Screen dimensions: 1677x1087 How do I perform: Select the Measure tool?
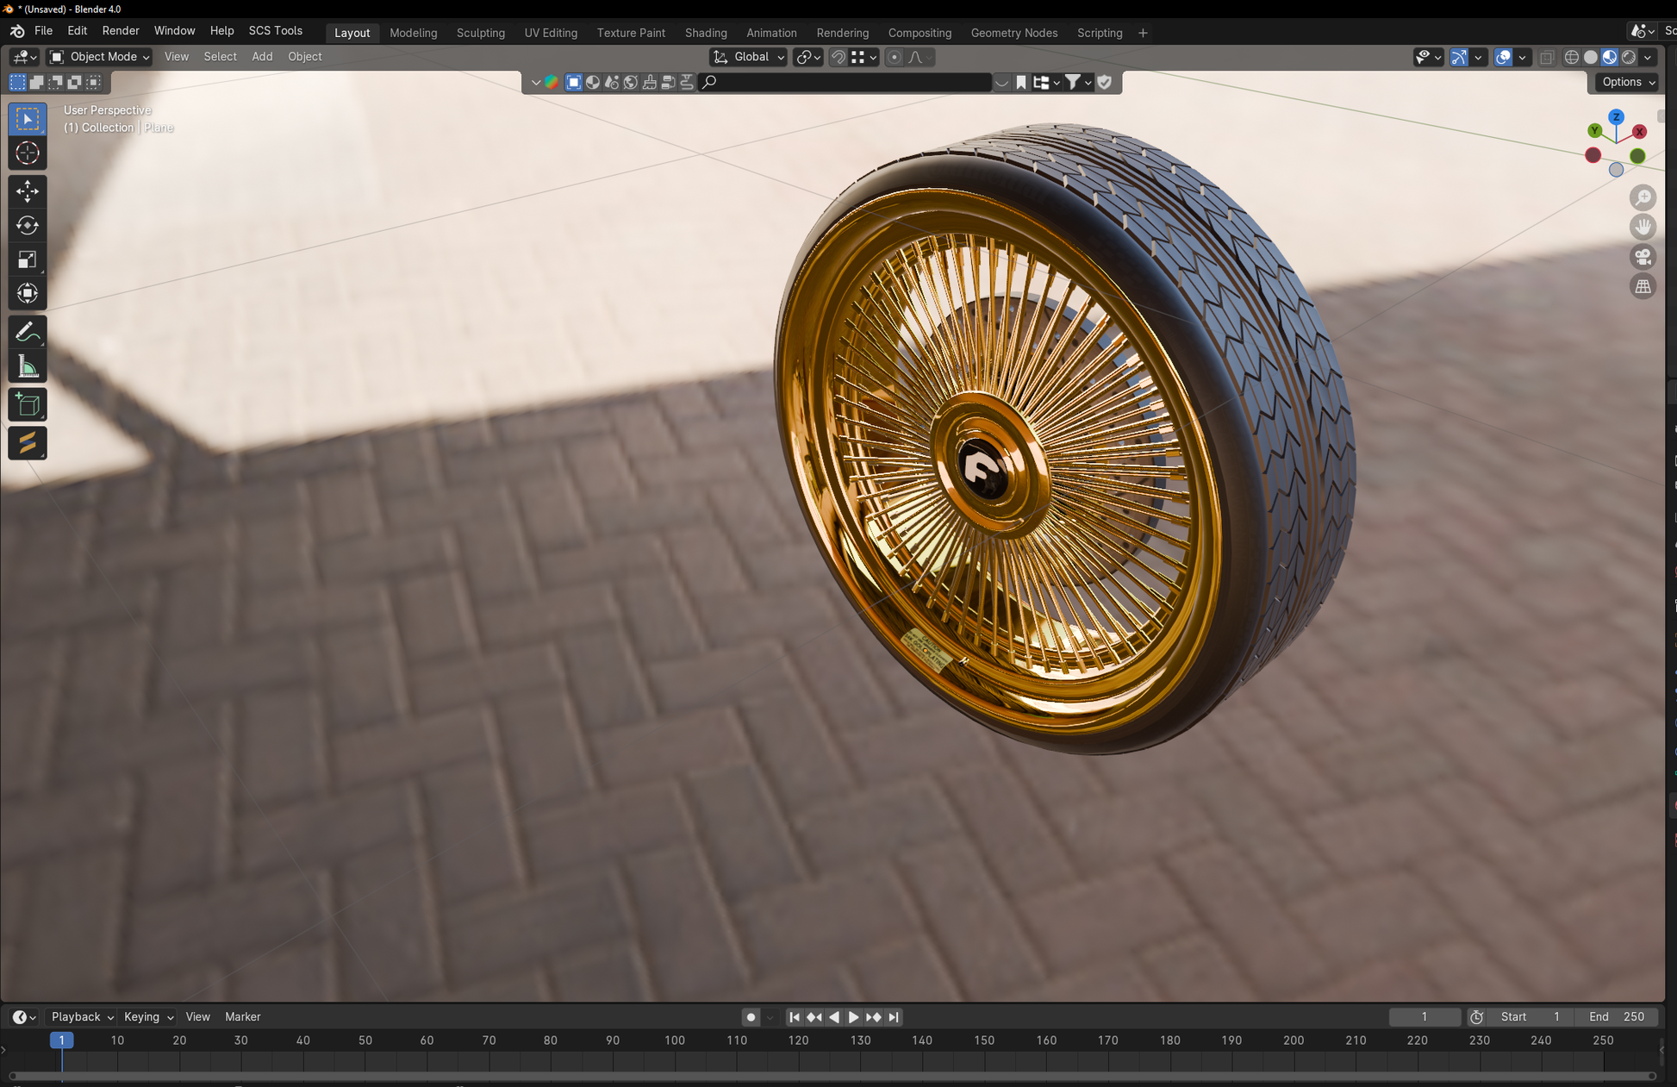(x=28, y=367)
